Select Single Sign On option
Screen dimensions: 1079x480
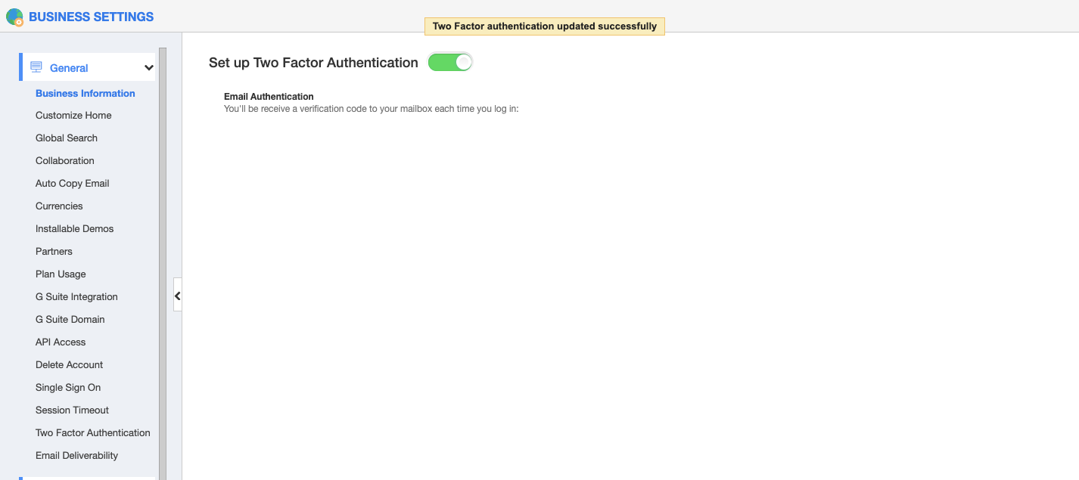pos(68,387)
